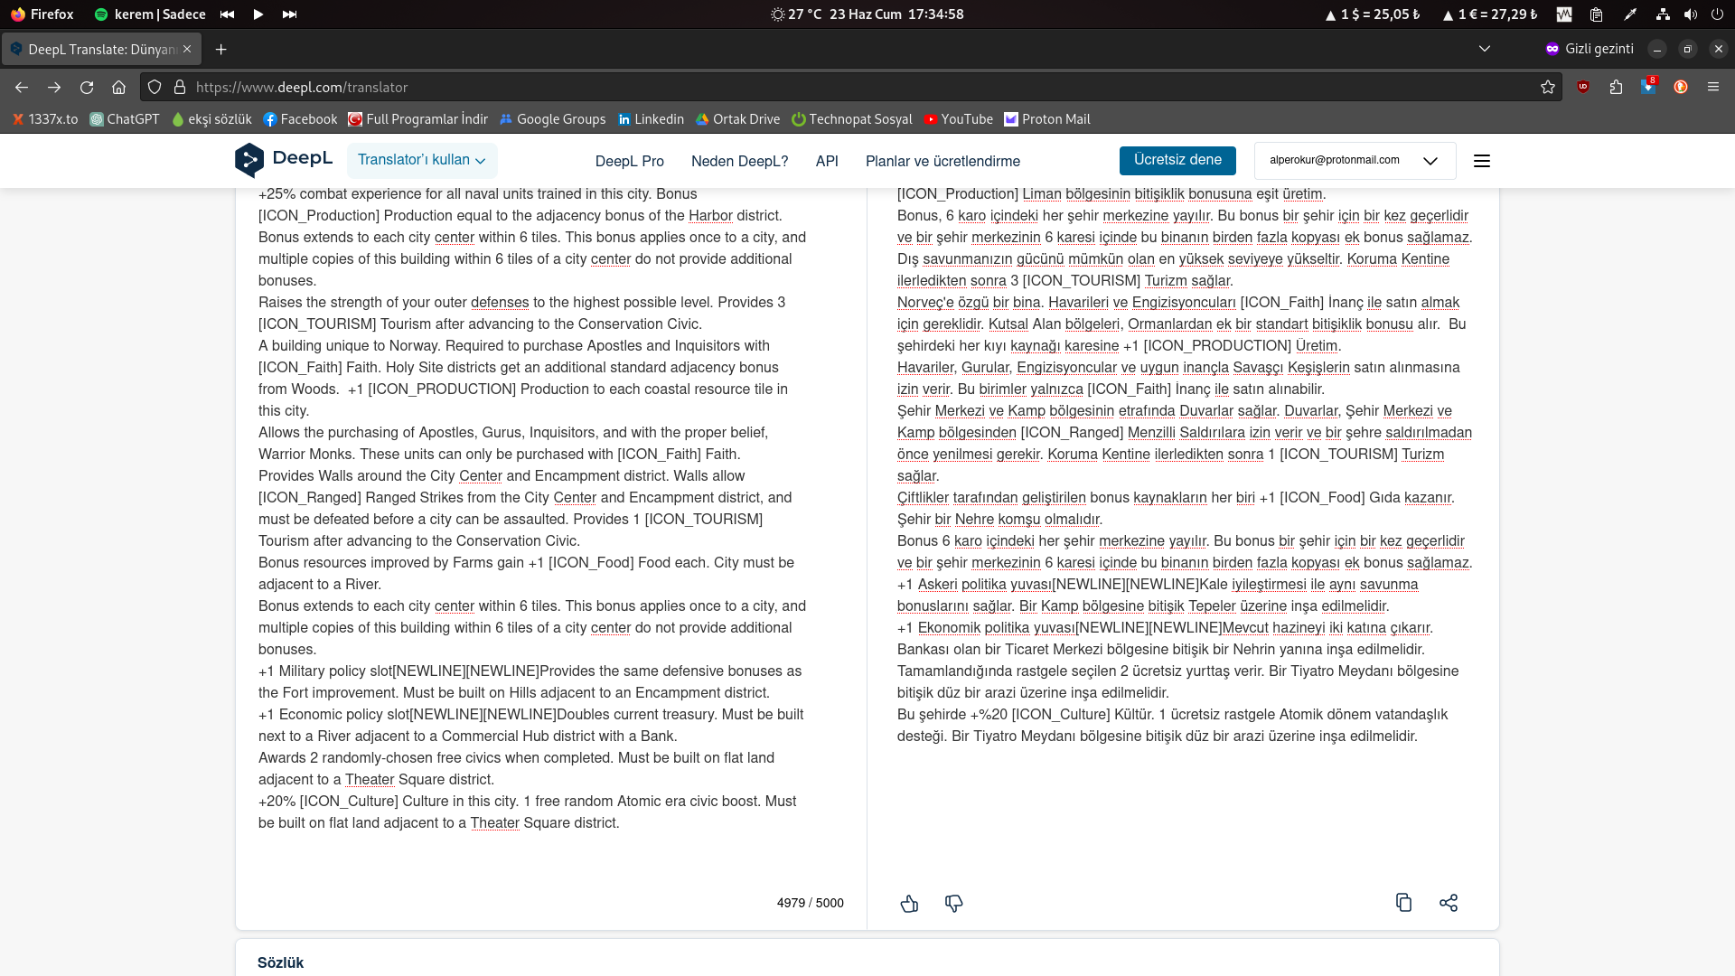Open the YouTube bookmark
This screenshot has height=976, width=1735.
[x=958, y=119]
